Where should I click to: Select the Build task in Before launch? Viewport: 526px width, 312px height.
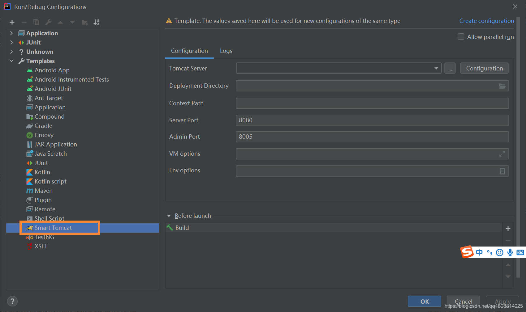pos(334,228)
